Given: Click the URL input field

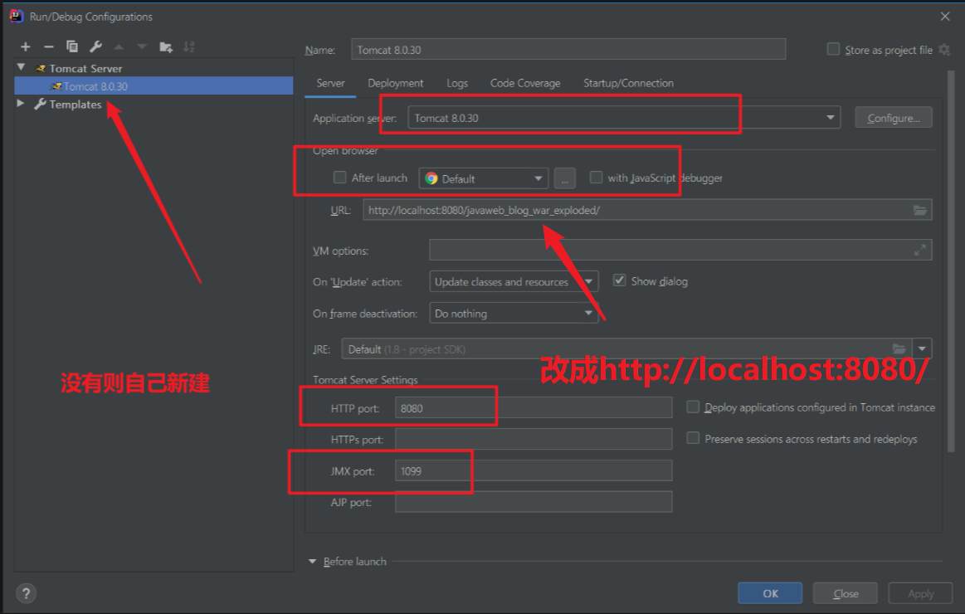Looking at the screenshot, I should (647, 210).
